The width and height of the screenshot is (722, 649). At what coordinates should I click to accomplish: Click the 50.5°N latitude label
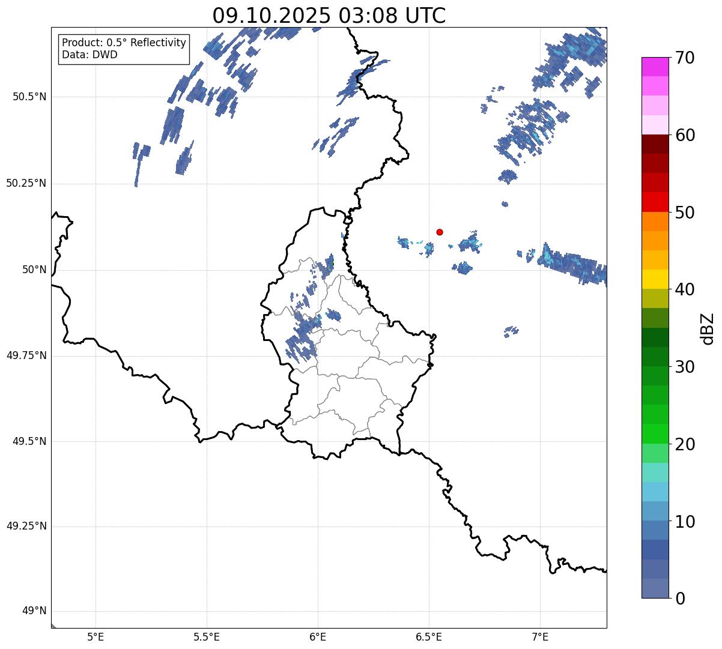(29, 97)
